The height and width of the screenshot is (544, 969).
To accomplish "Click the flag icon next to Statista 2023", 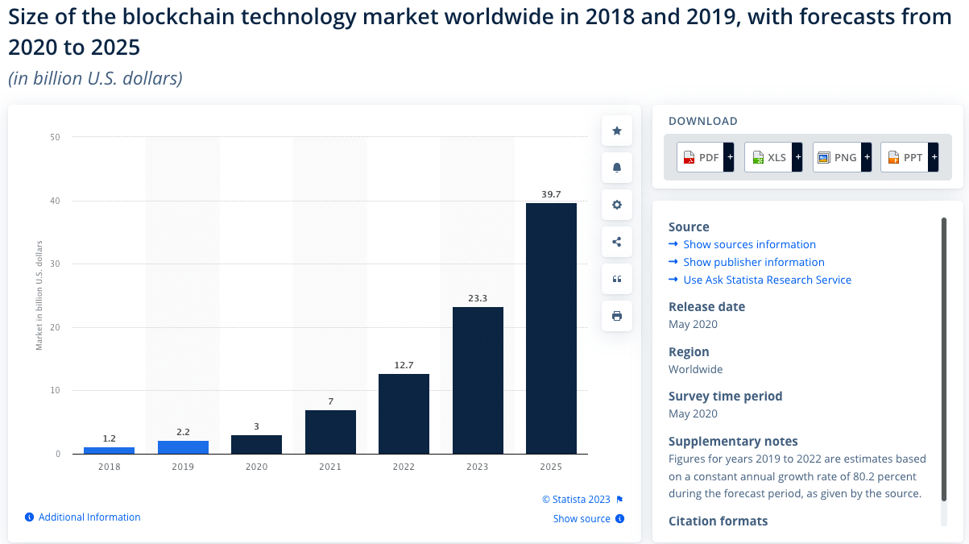I will pos(619,499).
